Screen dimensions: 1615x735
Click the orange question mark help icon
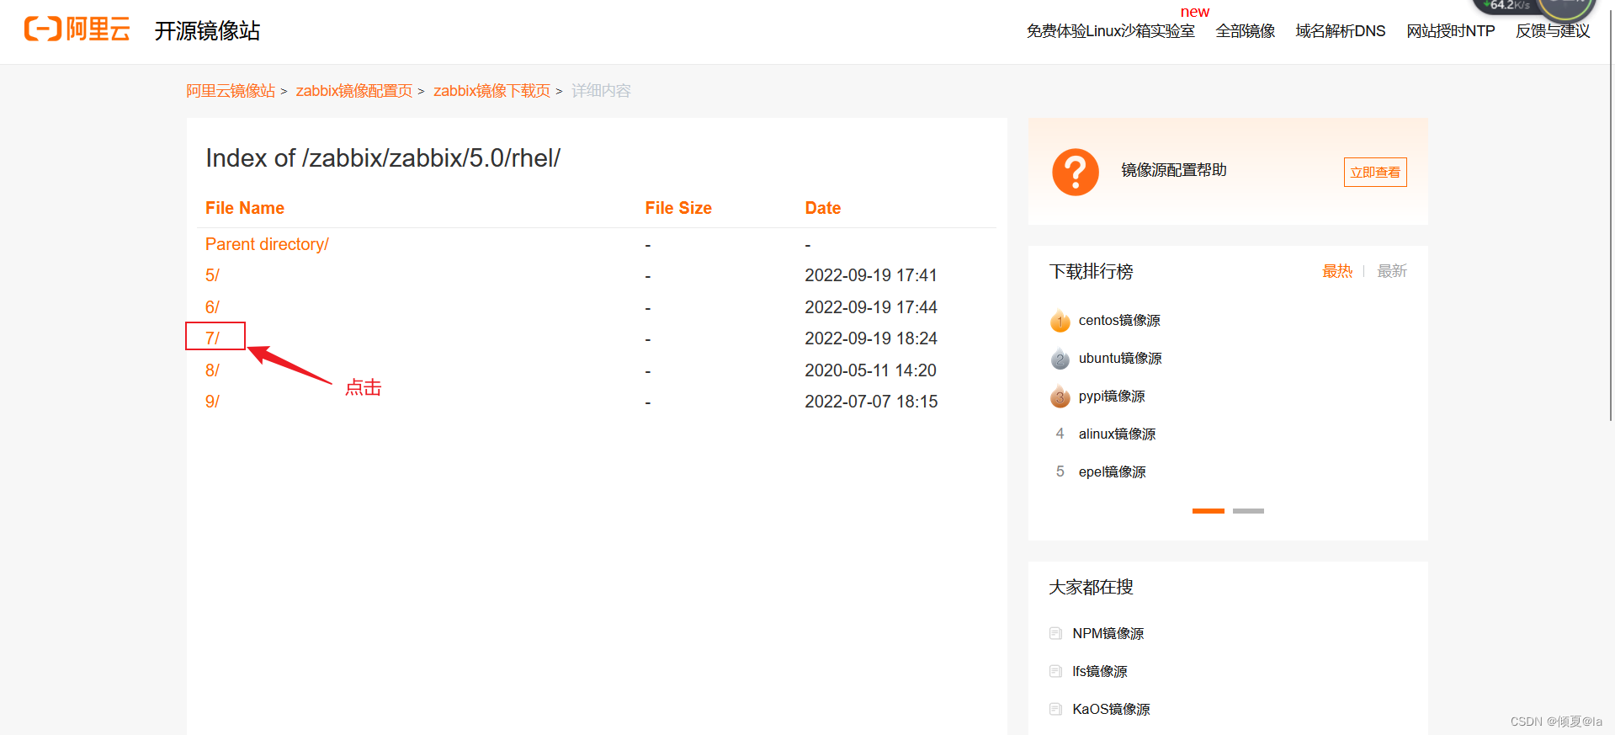[1075, 172]
